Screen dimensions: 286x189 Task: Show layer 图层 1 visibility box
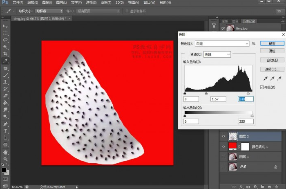pyautogui.click(x=223, y=157)
